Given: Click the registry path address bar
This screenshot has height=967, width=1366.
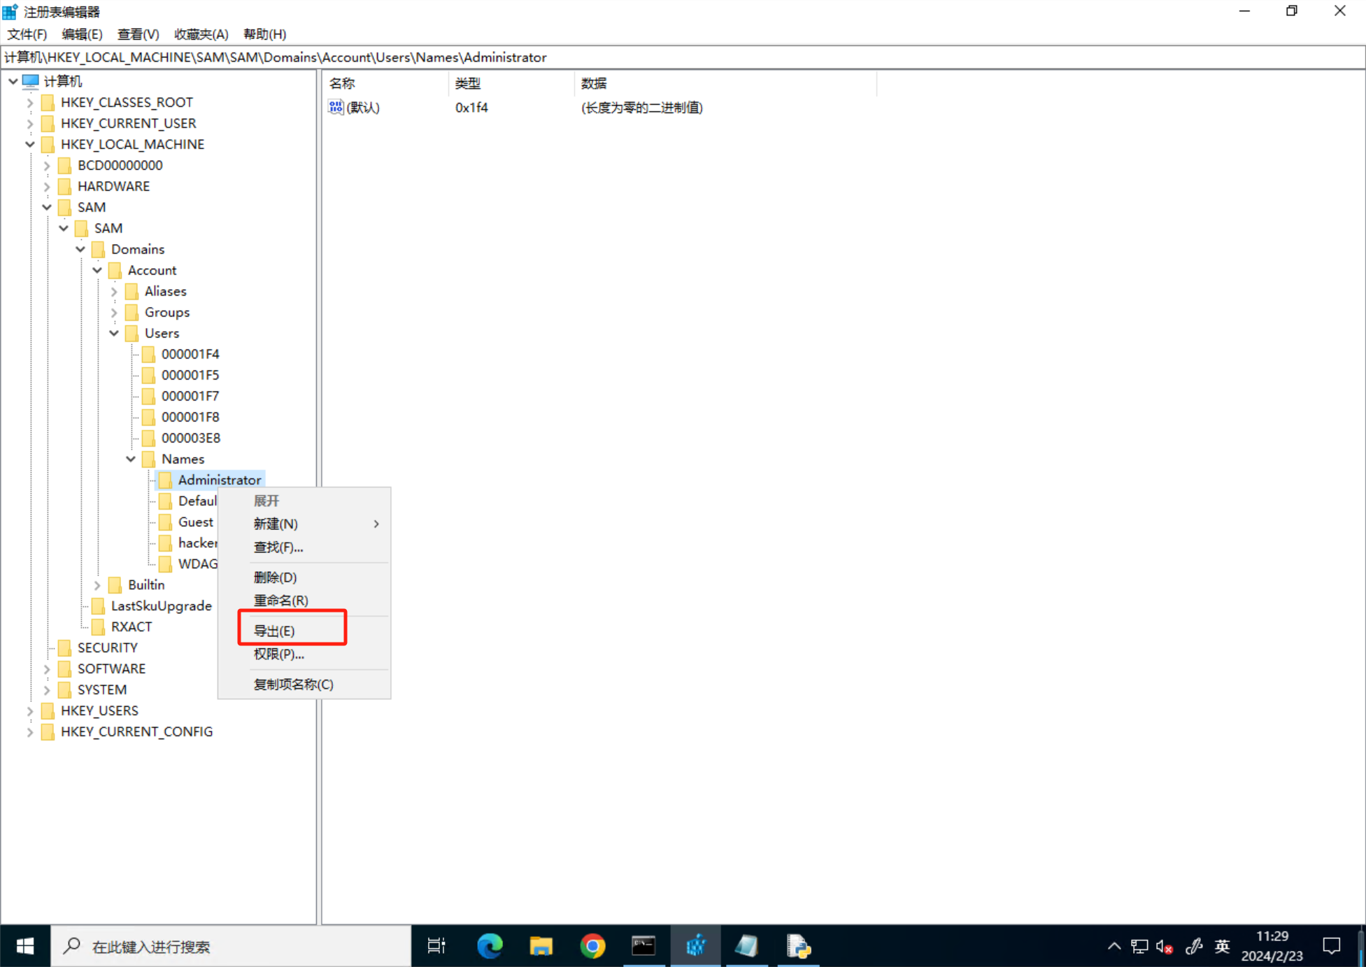Looking at the screenshot, I should coord(683,57).
